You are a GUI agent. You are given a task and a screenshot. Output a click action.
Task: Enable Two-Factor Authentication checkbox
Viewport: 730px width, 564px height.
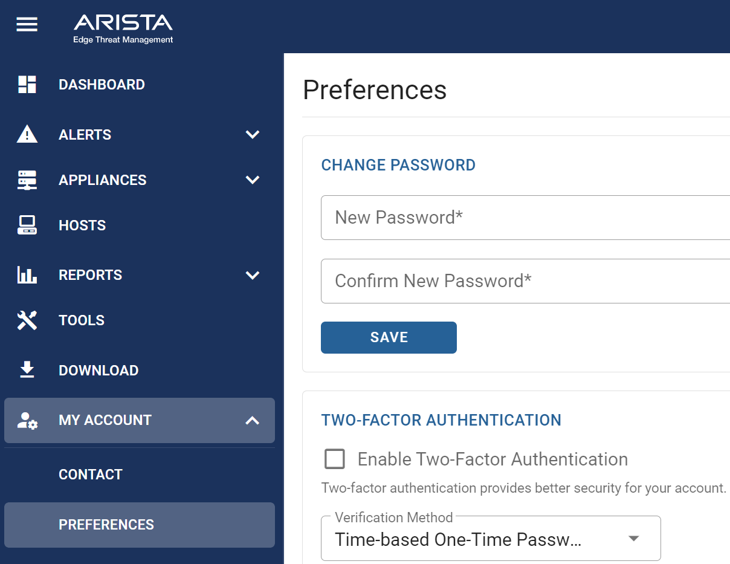[335, 459]
